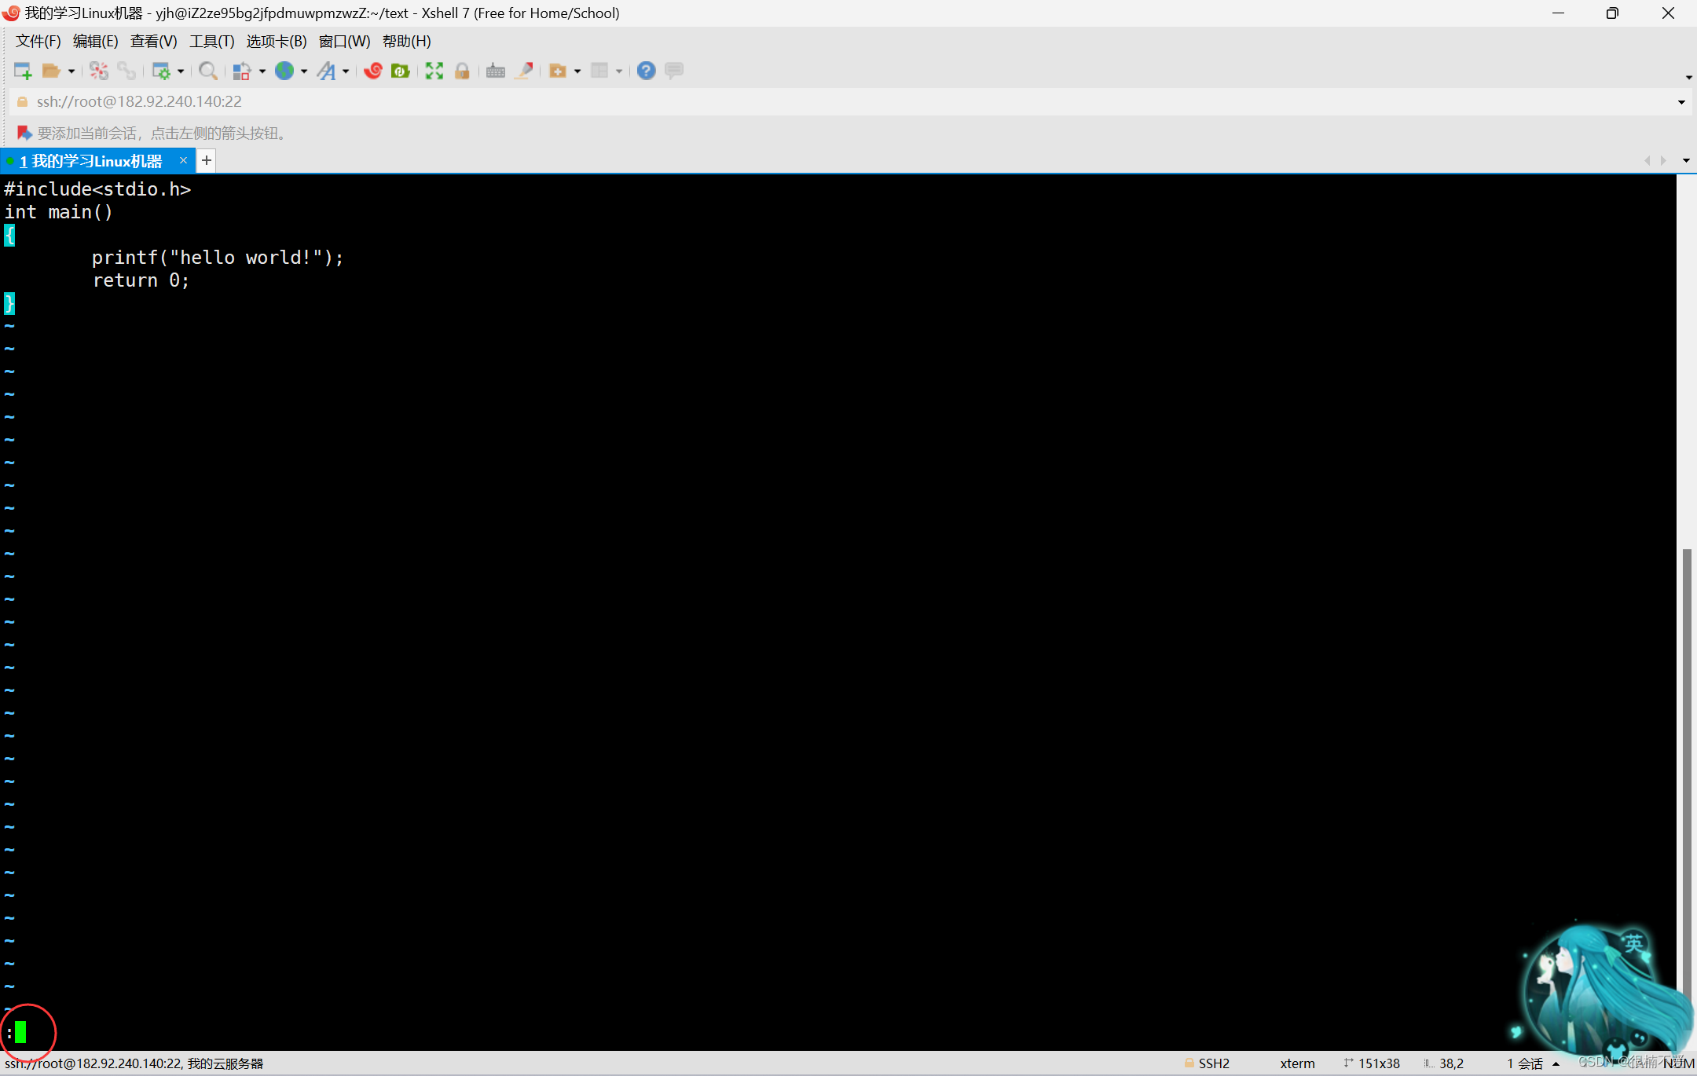The width and height of the screenshot is (1697, 1076).
Task: Click the lock screen padlock icon
Action: coord(462,71)
